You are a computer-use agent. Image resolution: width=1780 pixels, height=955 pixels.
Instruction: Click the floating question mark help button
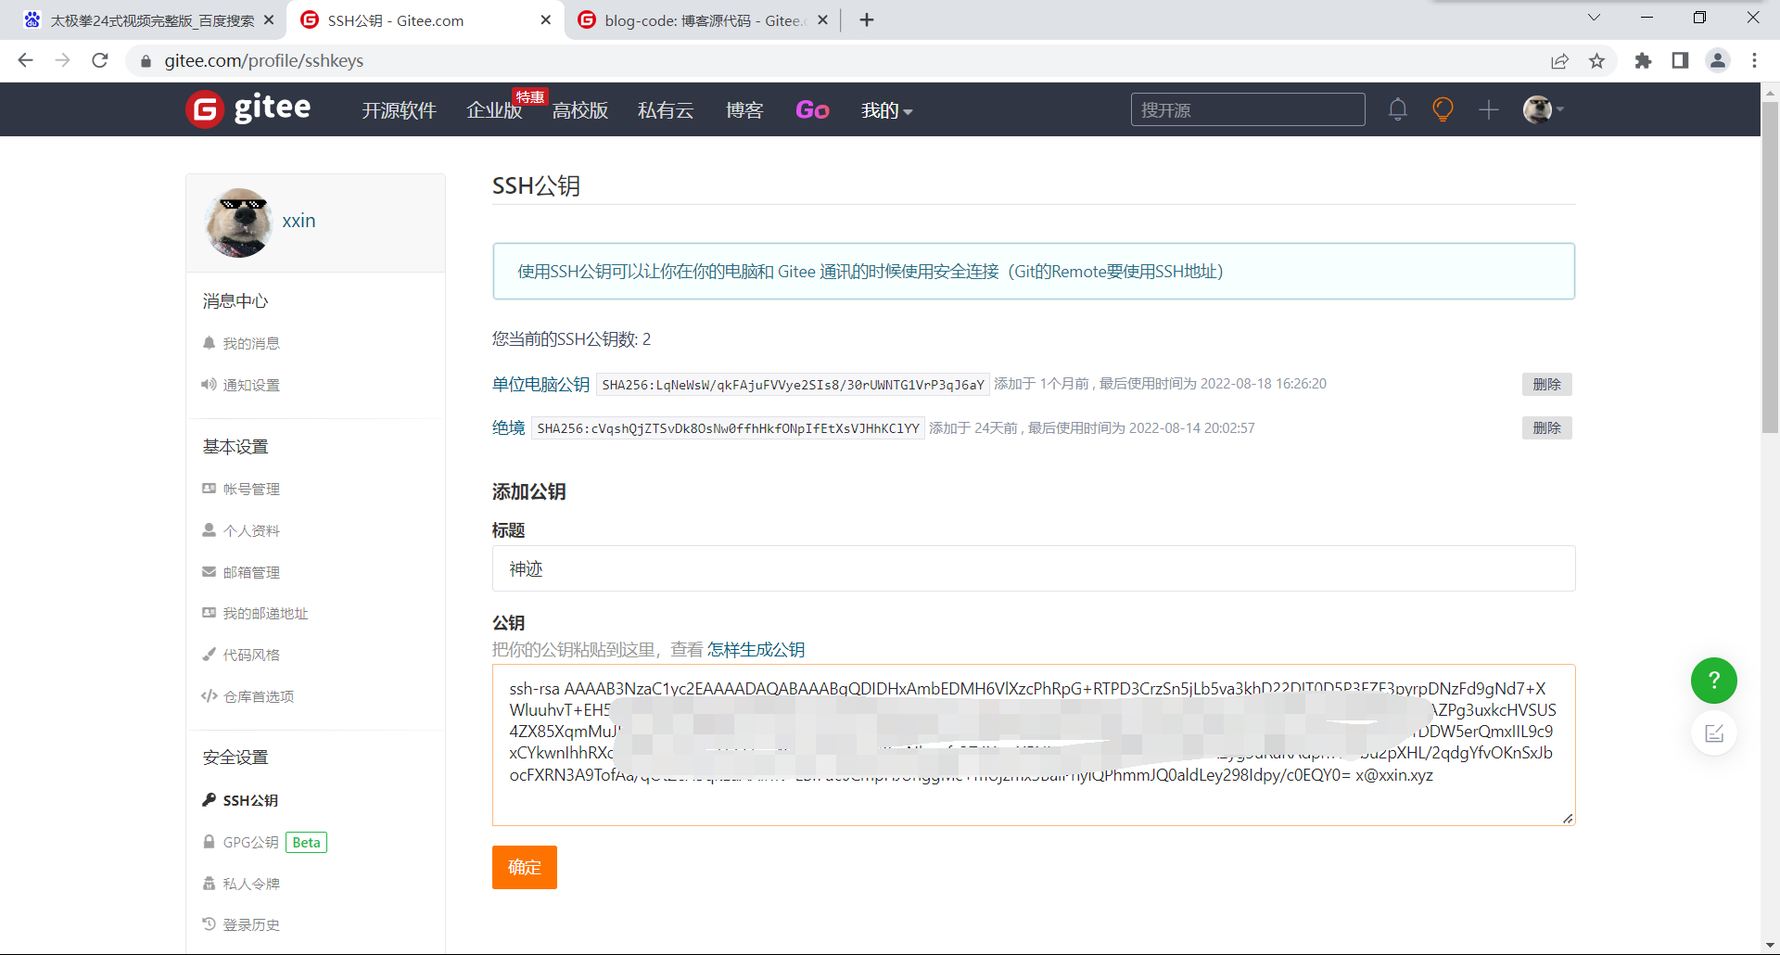click(x=1714, y=681)
